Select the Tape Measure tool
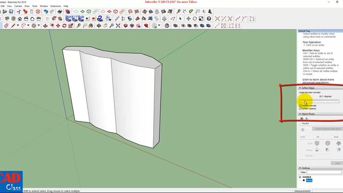343x193 pixels. pyautogui.click(x=78, y=26)
